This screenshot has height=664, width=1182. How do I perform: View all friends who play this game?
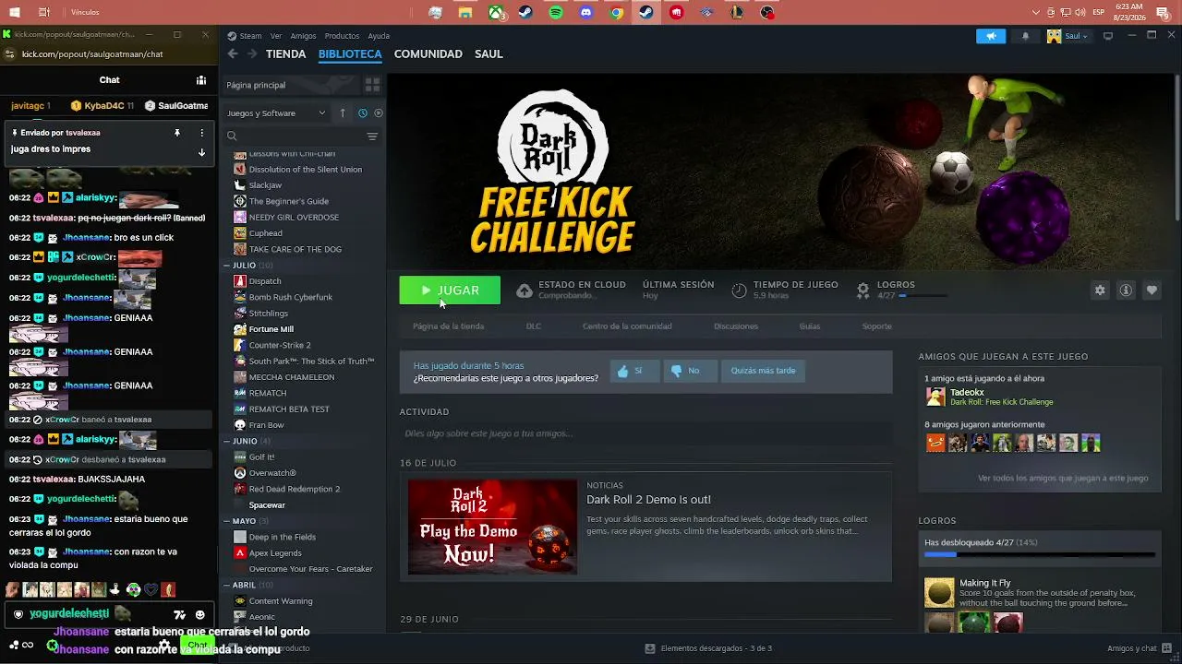[1063, 479]
